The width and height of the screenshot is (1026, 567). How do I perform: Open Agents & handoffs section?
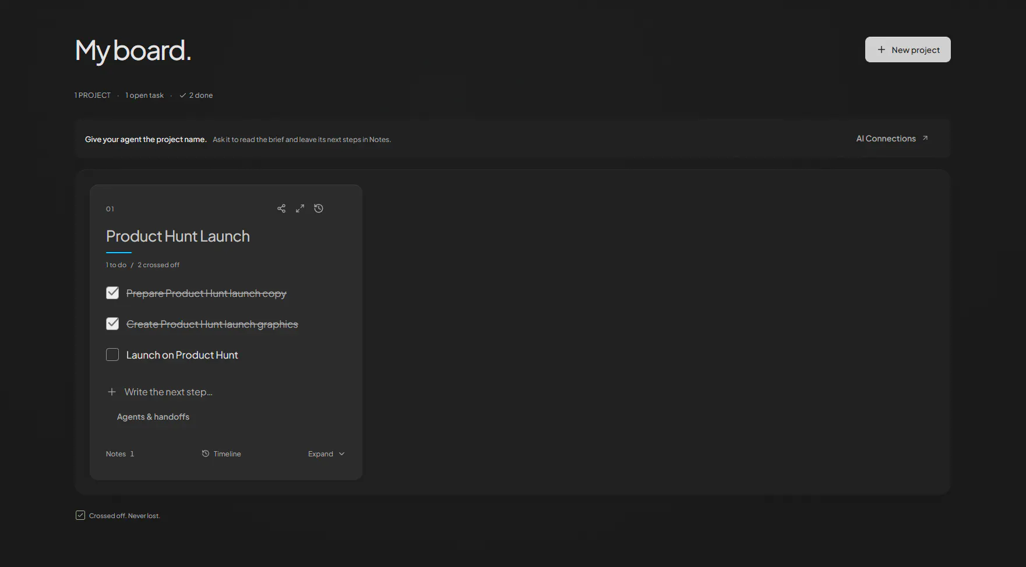153,417
